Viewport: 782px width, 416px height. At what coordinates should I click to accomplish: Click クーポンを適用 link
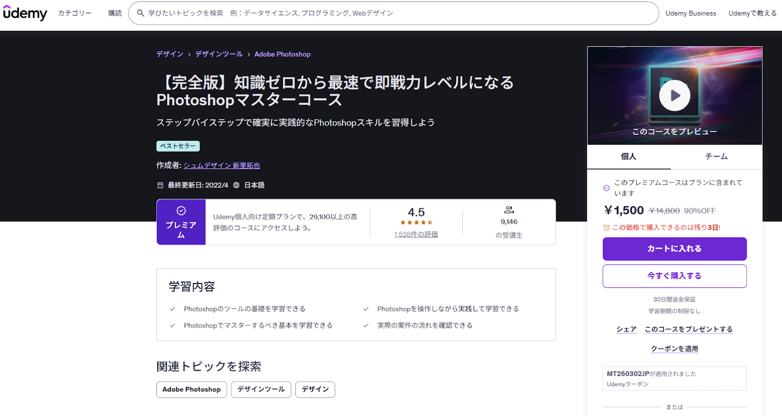674,349
